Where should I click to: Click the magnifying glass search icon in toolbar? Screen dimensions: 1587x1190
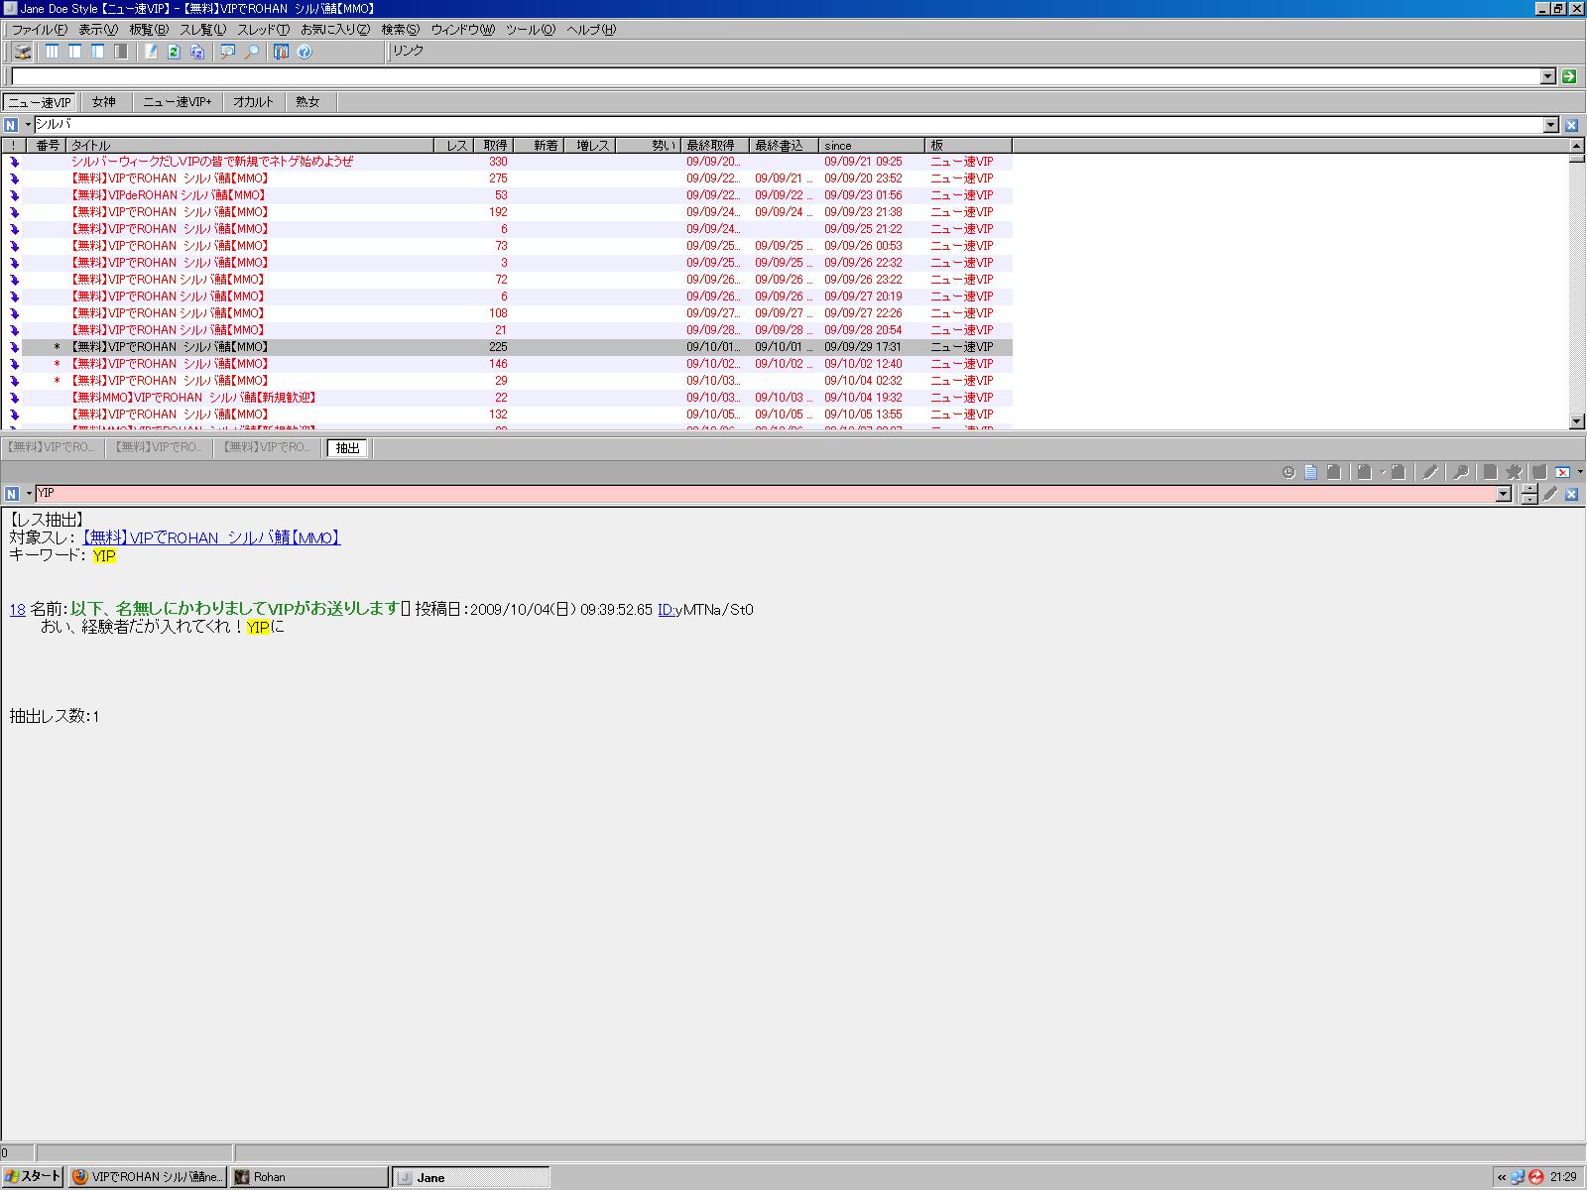(251, 52)
